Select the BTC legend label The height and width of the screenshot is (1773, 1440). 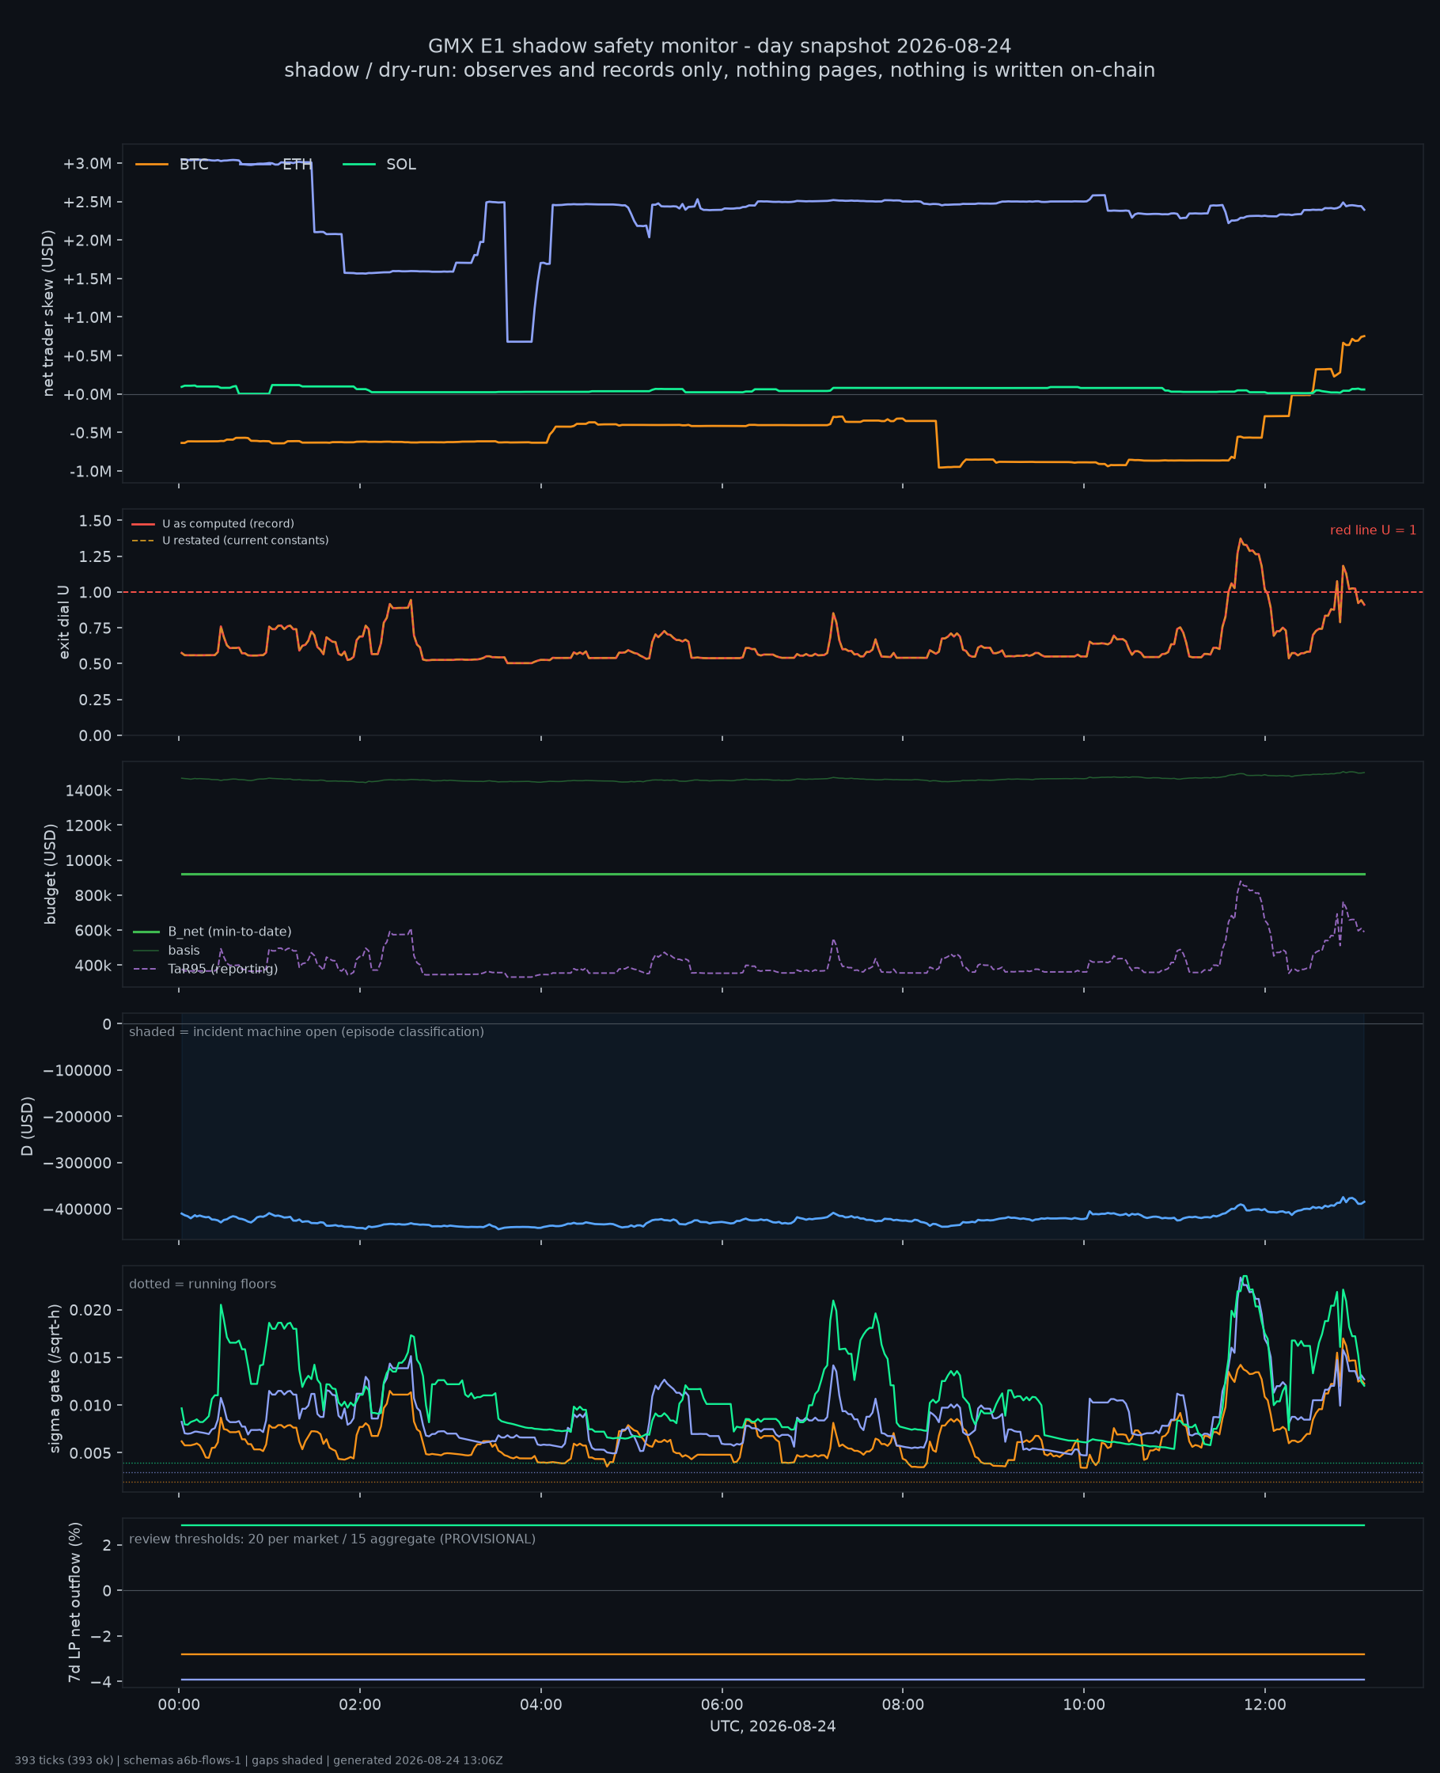tap(194, 165)
